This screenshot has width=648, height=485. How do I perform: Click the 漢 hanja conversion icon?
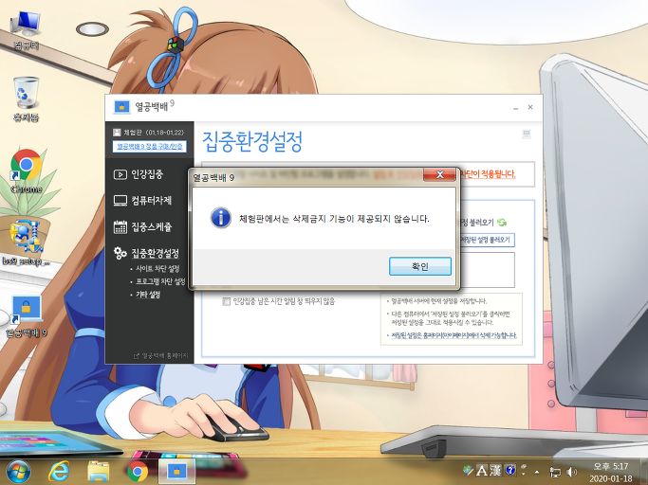(x=495, y=470)
